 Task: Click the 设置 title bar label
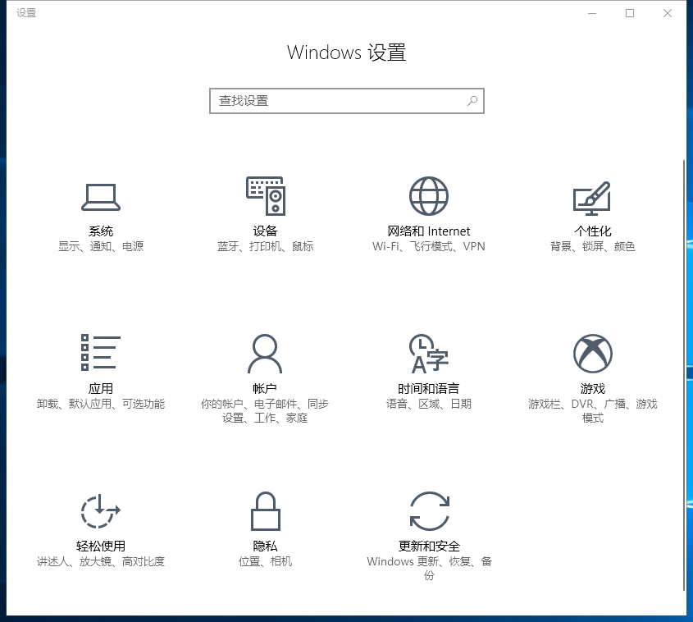point(24,12)
